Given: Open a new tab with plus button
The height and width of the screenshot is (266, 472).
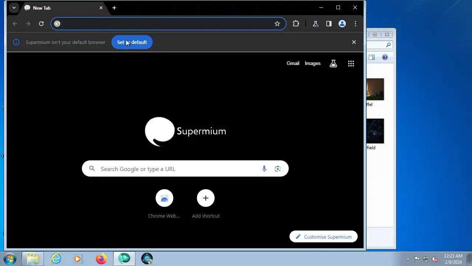Looking at the screenshot, I should point(114,8).
